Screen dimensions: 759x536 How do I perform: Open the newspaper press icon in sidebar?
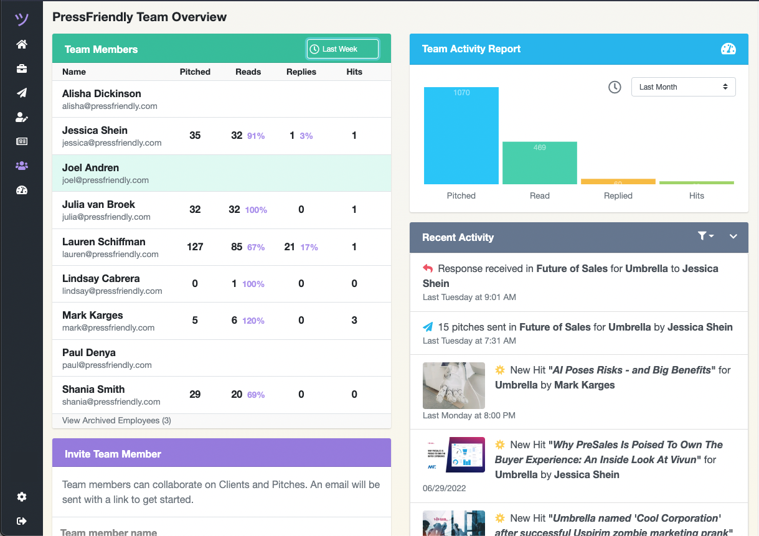coord(21,141)
